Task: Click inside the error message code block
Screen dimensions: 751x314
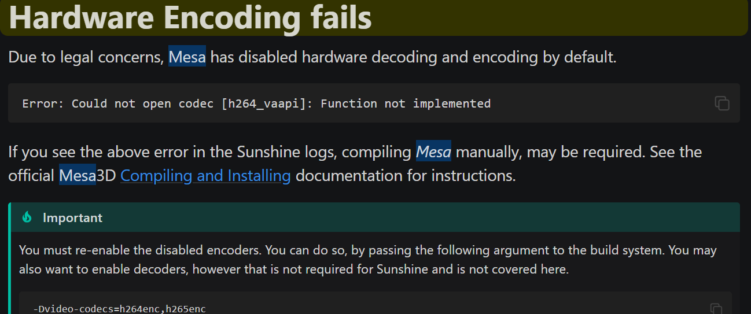Action: coord(374,103)
